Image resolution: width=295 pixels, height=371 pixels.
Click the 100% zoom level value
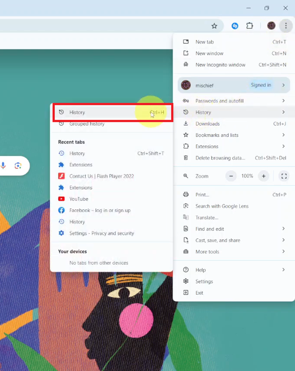coord(247,176)
